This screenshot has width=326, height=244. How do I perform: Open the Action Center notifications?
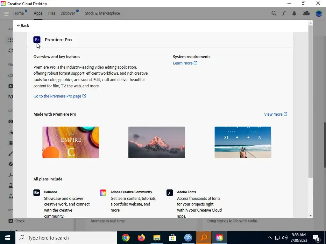point(316,238)
